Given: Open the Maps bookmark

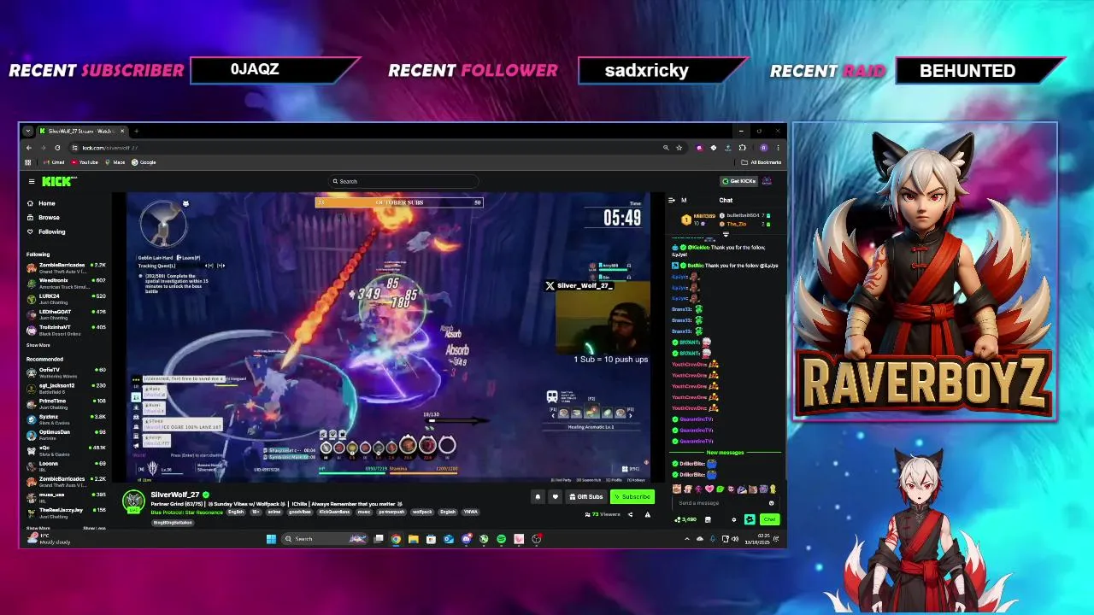Looking at the screenshot, I should point(115,162).
